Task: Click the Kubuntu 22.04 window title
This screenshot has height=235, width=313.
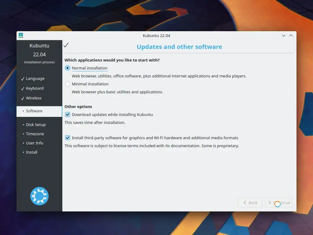Action: [156, 35]
